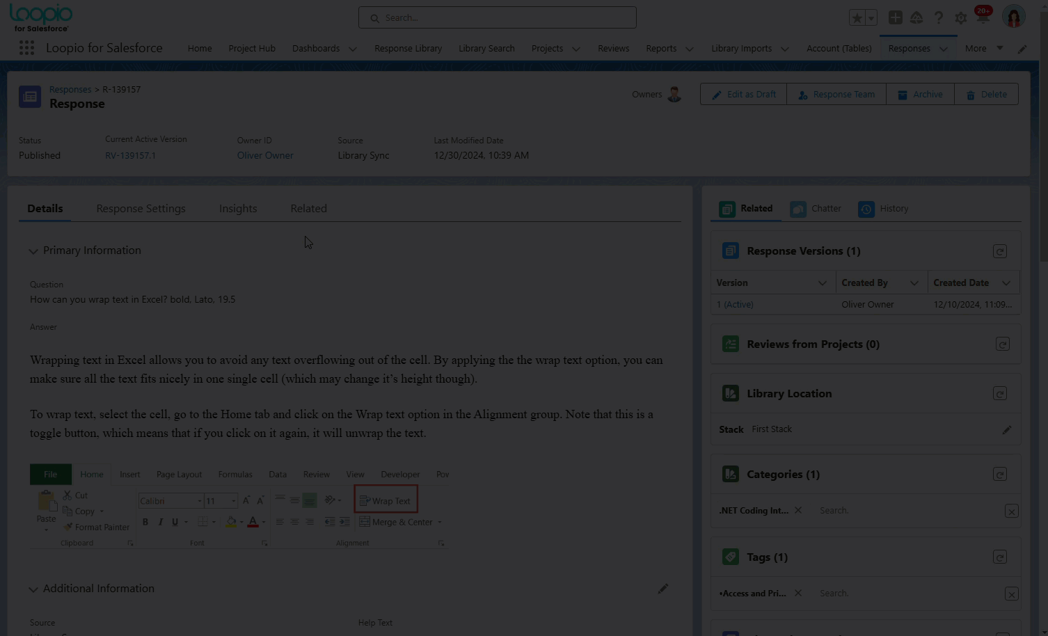Switch to the Related tab in details
The image size is (1048, 636).
[x=309, y=208]
